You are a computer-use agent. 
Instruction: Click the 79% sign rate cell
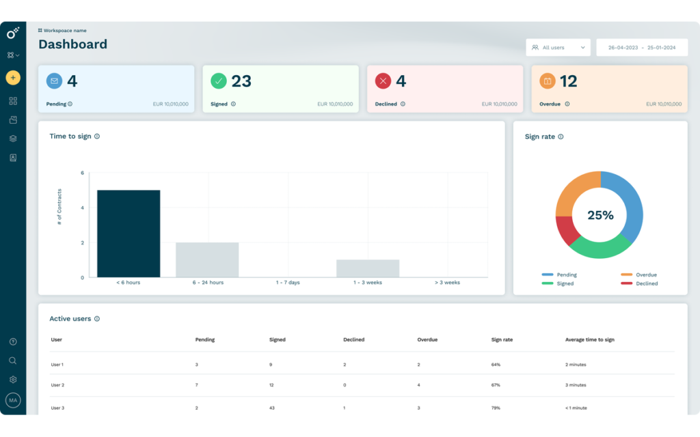(496, 408)
